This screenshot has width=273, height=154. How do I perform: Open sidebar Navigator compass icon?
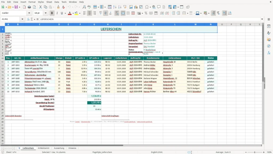point(269,46)
